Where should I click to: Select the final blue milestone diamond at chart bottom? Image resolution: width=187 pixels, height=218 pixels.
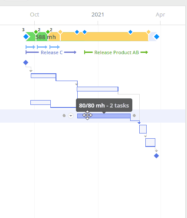pyautogui.click(x=156, y=156)
